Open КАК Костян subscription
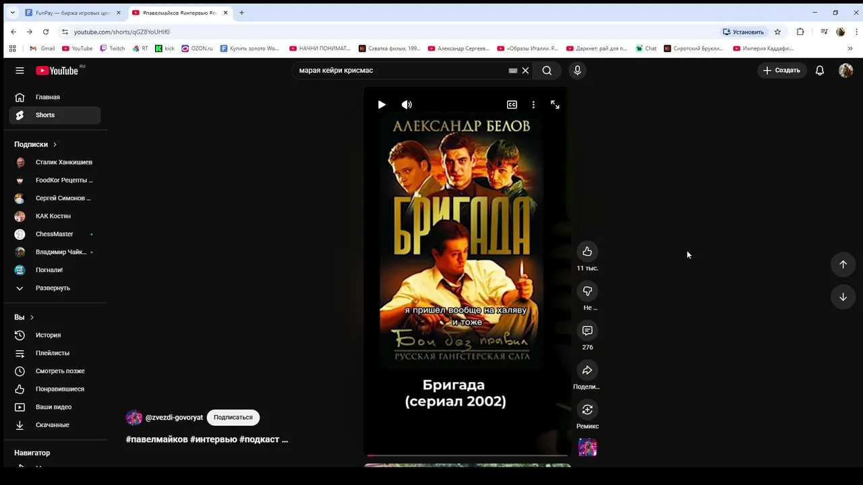This screenshot has width=863, height=485. coord(55,216)
